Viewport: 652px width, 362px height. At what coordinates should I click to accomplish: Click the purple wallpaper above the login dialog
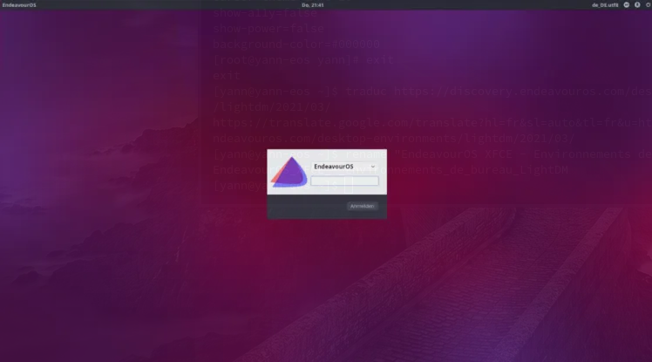tap(327, 105)
